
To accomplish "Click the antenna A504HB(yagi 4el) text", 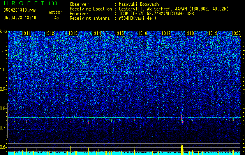I will click(137, 18).
